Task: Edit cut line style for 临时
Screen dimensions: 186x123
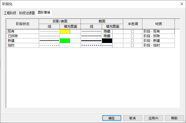Action: (91, 45)
